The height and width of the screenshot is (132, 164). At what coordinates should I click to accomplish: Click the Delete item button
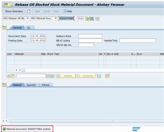pos(66,76)
